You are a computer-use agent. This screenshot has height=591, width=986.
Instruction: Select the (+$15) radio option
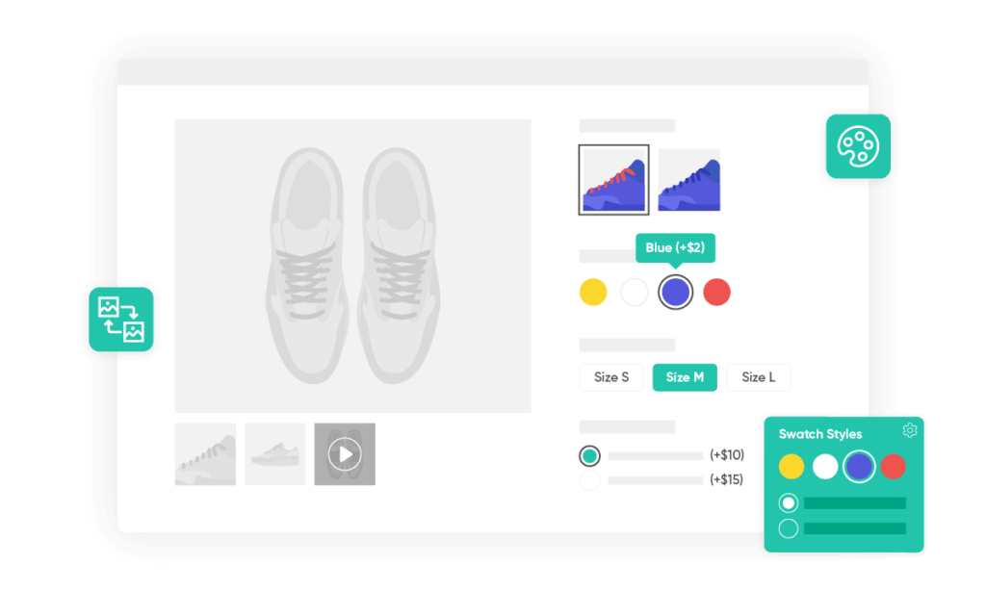(589, 481)
